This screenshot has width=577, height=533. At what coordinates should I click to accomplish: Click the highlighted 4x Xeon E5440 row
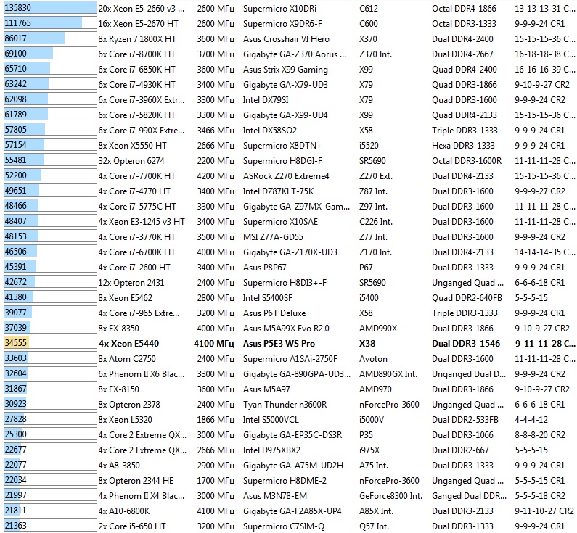[x=289, y=343]
